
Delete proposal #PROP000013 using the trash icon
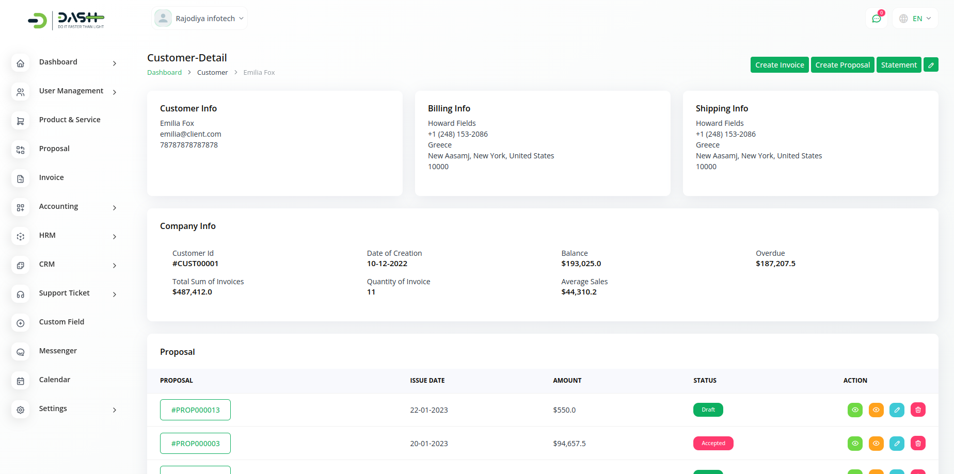[918, 410]
